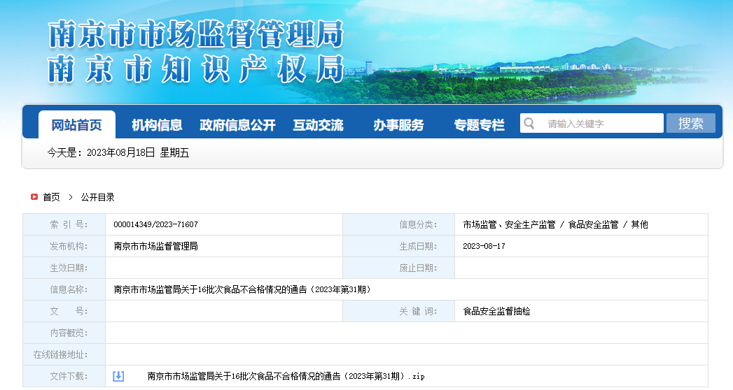Viewport: 733px width, 390px height.
Task: Click the 内容概览 label cell
Action: pos(64,333)
